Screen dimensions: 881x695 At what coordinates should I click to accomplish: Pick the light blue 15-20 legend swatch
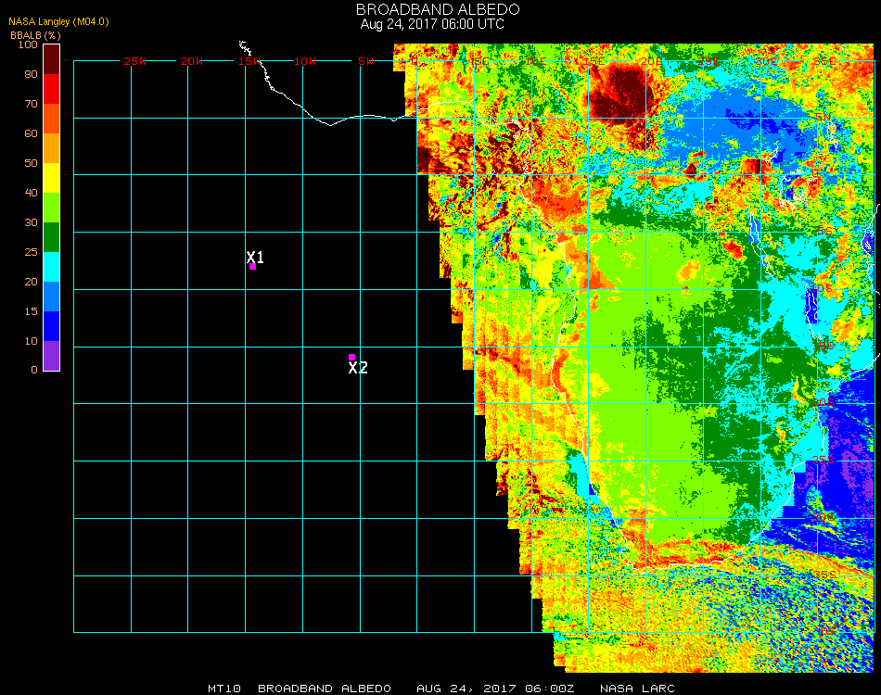click(x=51, y=297)
